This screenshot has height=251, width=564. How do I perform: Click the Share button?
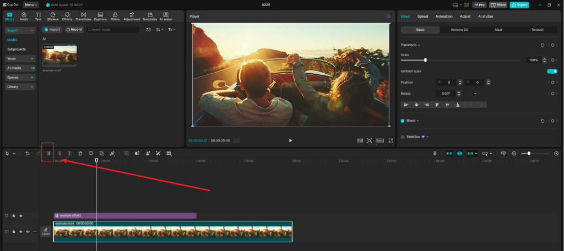(498, 4)
